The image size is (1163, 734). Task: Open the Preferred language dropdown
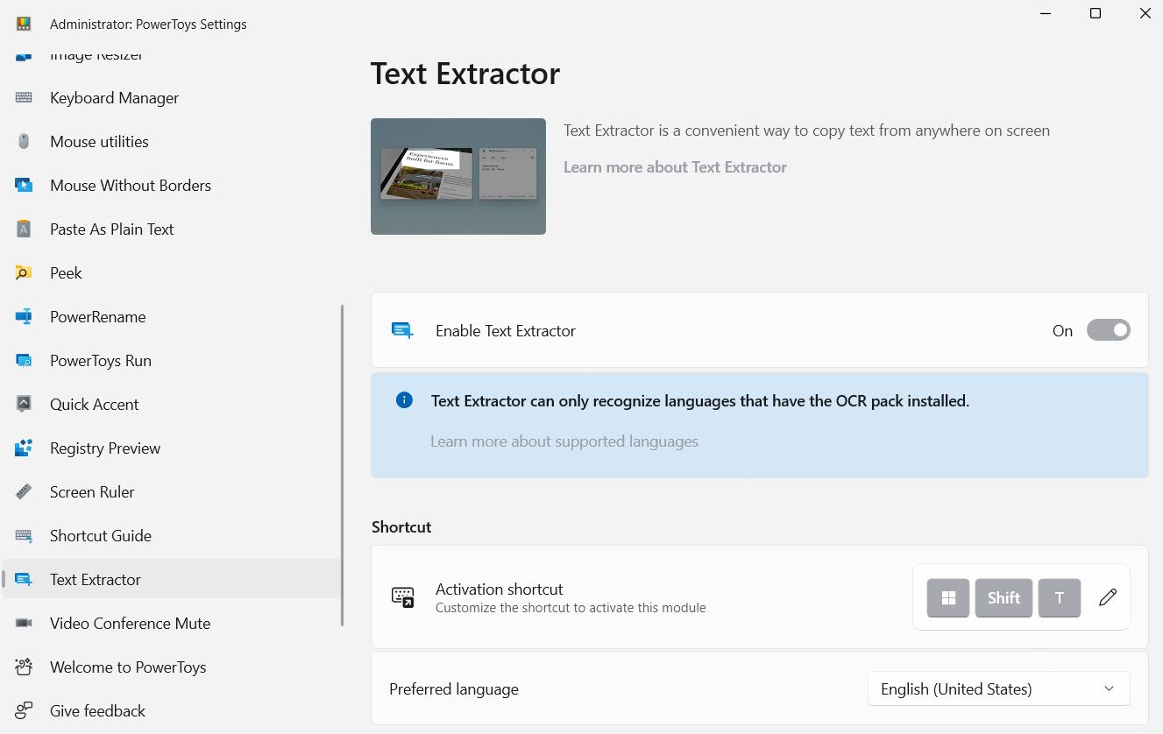[x=998, y=688]
